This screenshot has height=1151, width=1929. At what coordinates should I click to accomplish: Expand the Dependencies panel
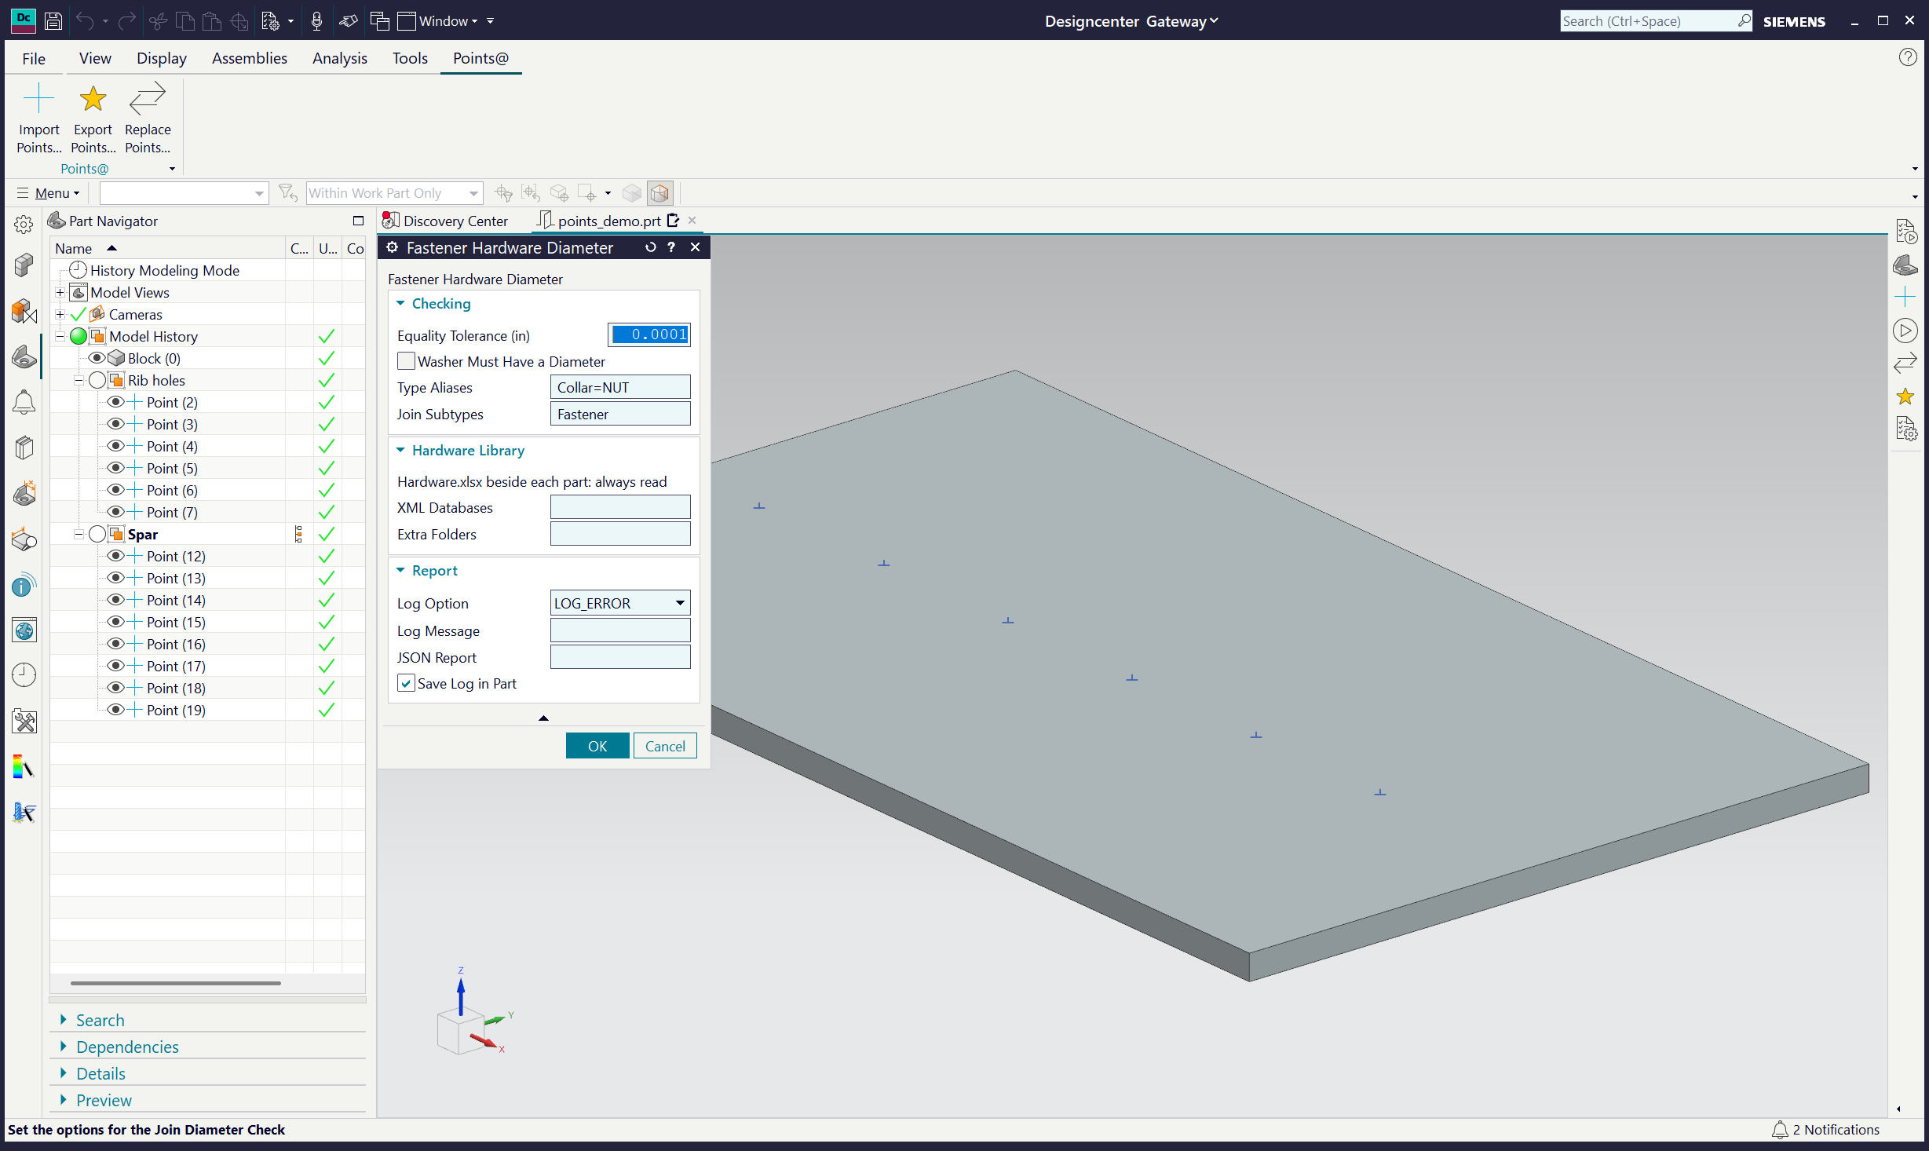click(x=127, y=1047)
